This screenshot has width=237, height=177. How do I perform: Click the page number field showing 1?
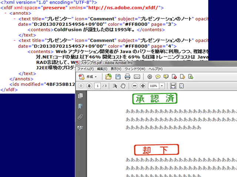tap(97, 86)
